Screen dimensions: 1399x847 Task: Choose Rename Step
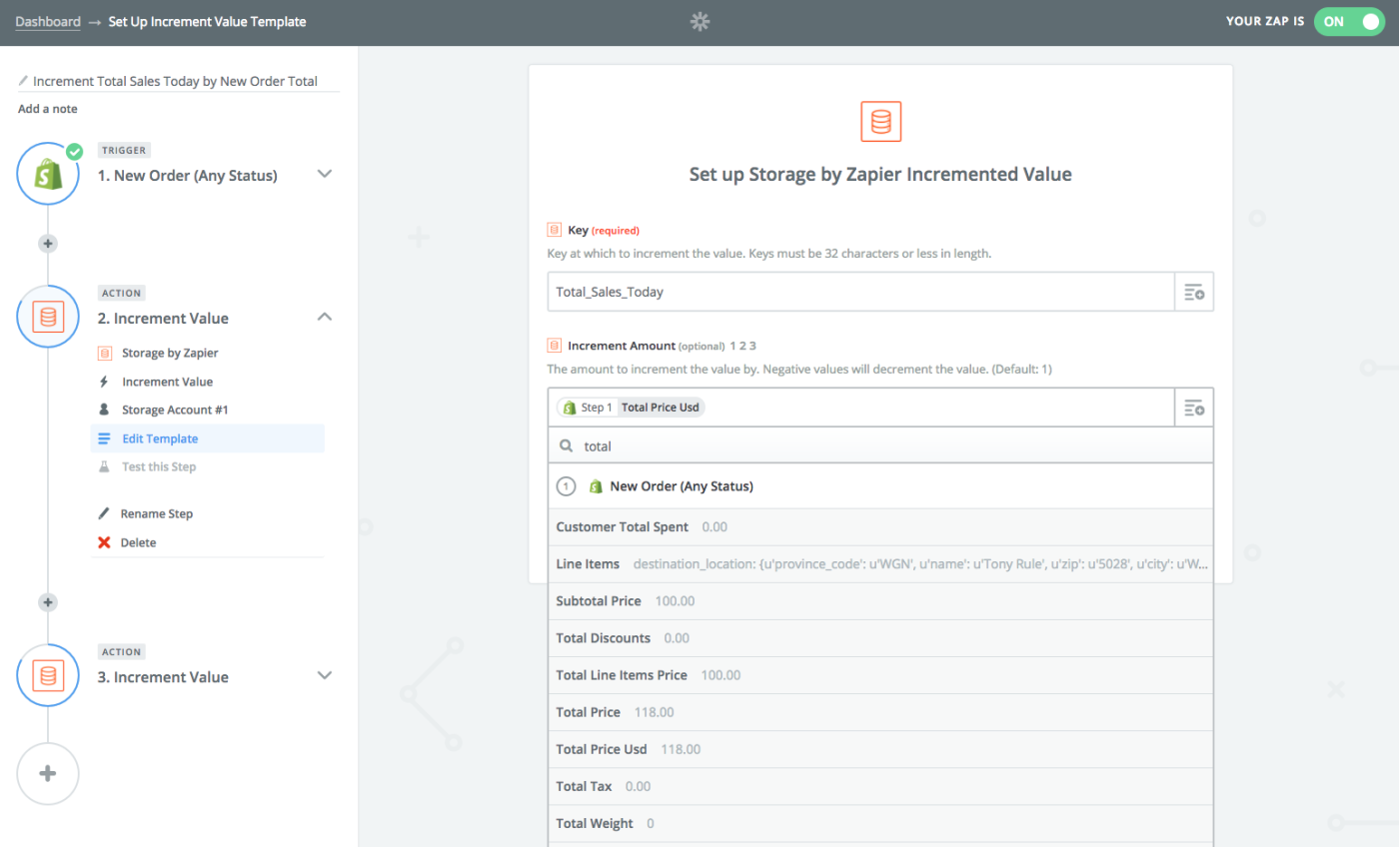[x=157, y=513]
